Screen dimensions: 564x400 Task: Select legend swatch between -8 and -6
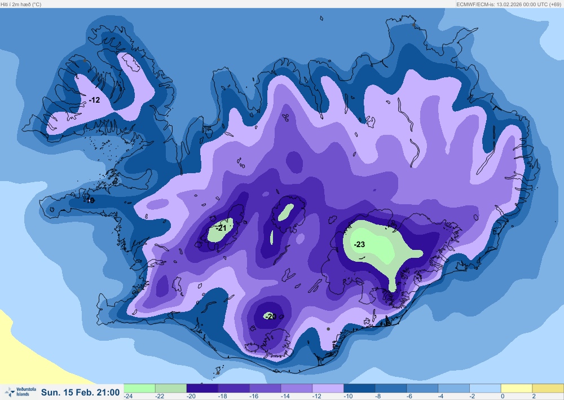(x=391, y=388)
